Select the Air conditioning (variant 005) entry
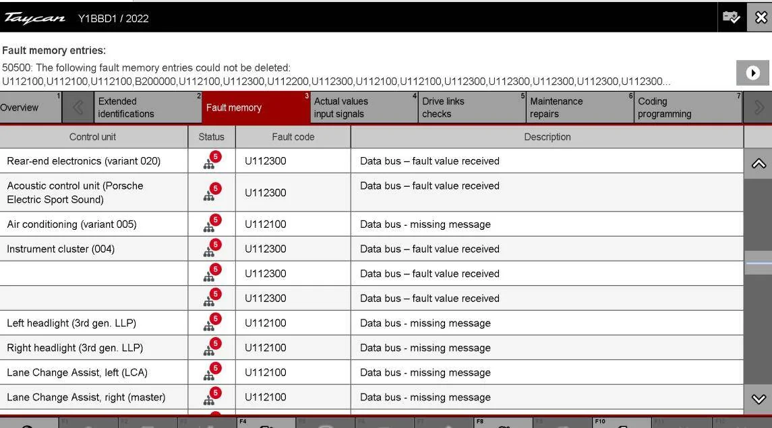 point(72,224)
